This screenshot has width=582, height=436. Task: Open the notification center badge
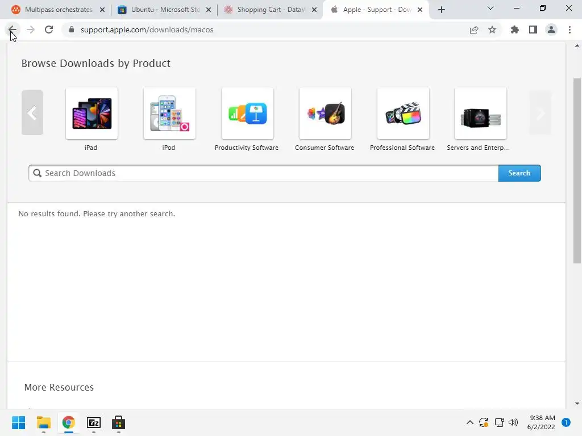click(566, 422)
